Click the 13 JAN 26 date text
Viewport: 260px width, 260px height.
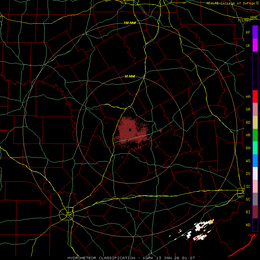(x=168, y=258)
